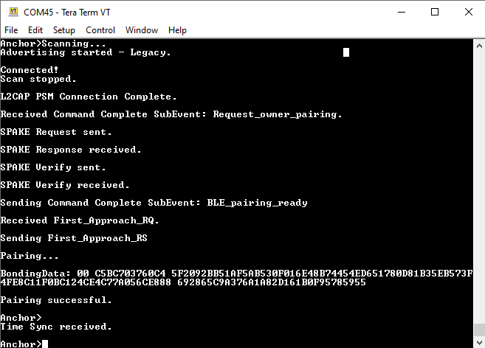Click the white block beside 'Advertising started'

[x=346, y=52]
